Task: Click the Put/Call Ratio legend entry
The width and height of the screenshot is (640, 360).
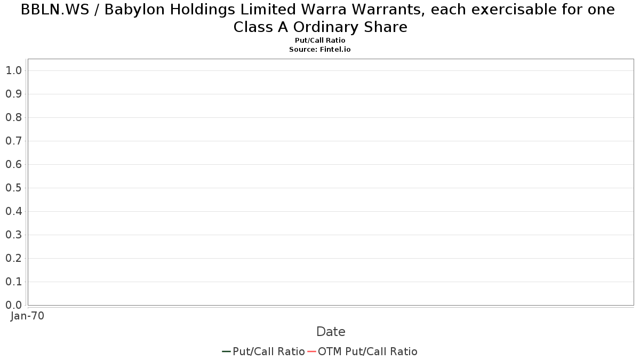Action: [263, 351]
